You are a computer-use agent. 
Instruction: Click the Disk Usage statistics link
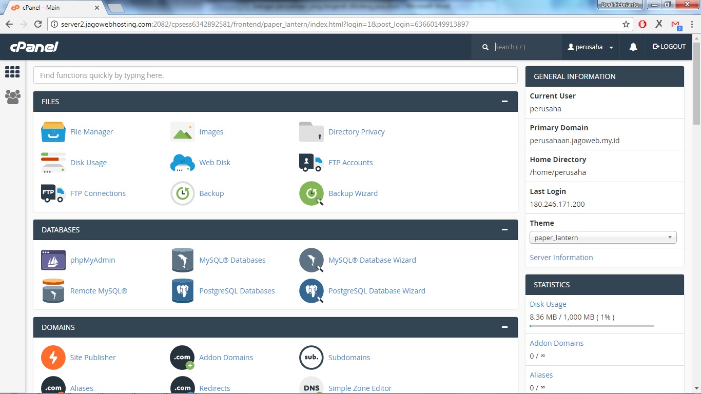(x=548, y=304)
